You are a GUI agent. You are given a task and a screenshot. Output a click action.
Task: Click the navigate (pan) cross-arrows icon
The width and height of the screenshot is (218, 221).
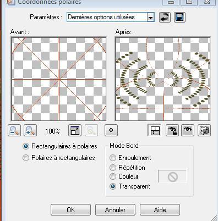111,130
